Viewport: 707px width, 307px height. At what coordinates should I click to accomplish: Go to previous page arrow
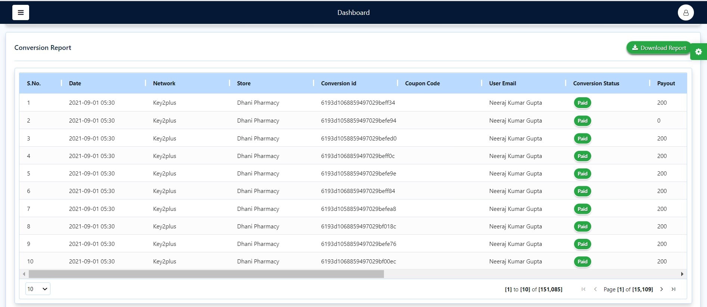click(x=595, y=289)
